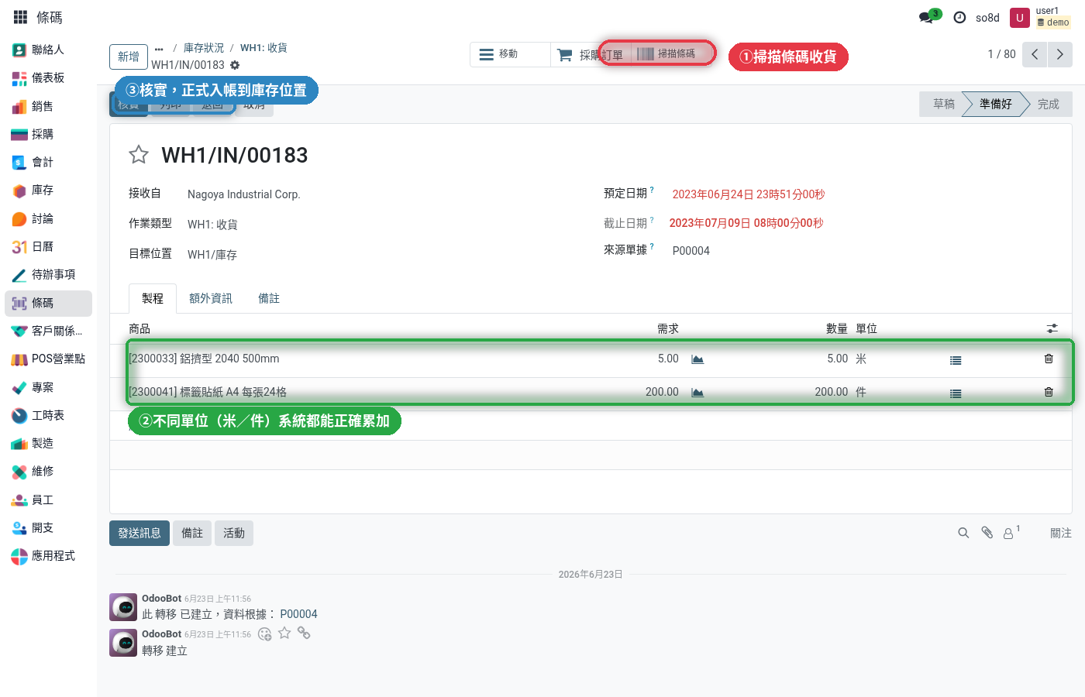Switch to 備註 tab in form

pyautogui.click(x=269, y=298)
